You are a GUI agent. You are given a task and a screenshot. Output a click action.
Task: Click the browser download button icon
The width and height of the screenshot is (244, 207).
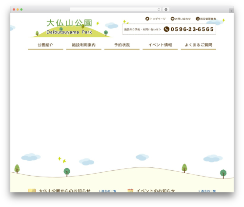(x=166, y=10)
